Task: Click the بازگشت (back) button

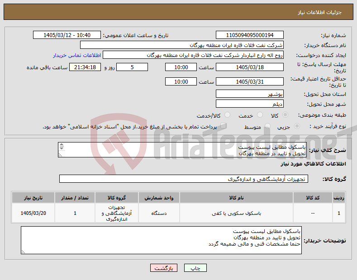Action: click(x=163, y=268)
